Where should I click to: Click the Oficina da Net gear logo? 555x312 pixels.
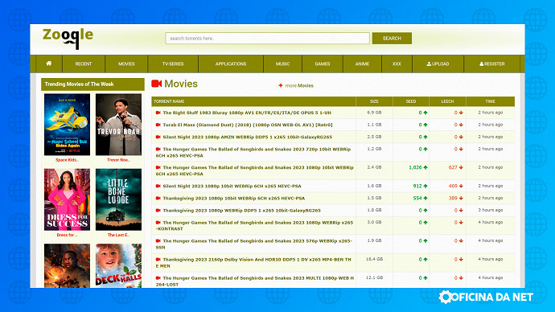(x=446, y=298)
